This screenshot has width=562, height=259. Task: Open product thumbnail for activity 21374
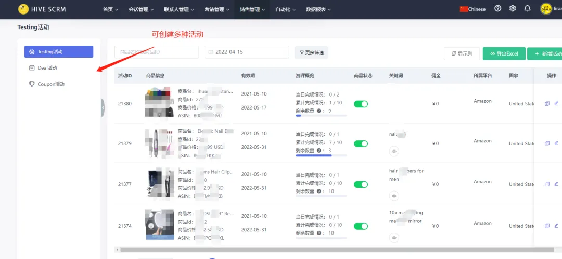(160, 224)
